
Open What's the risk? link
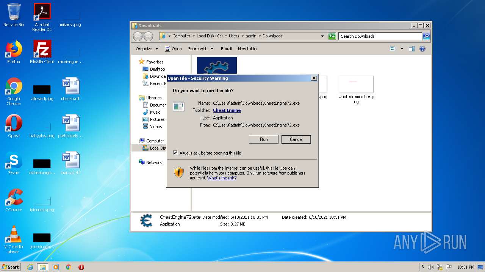[222, 178]
